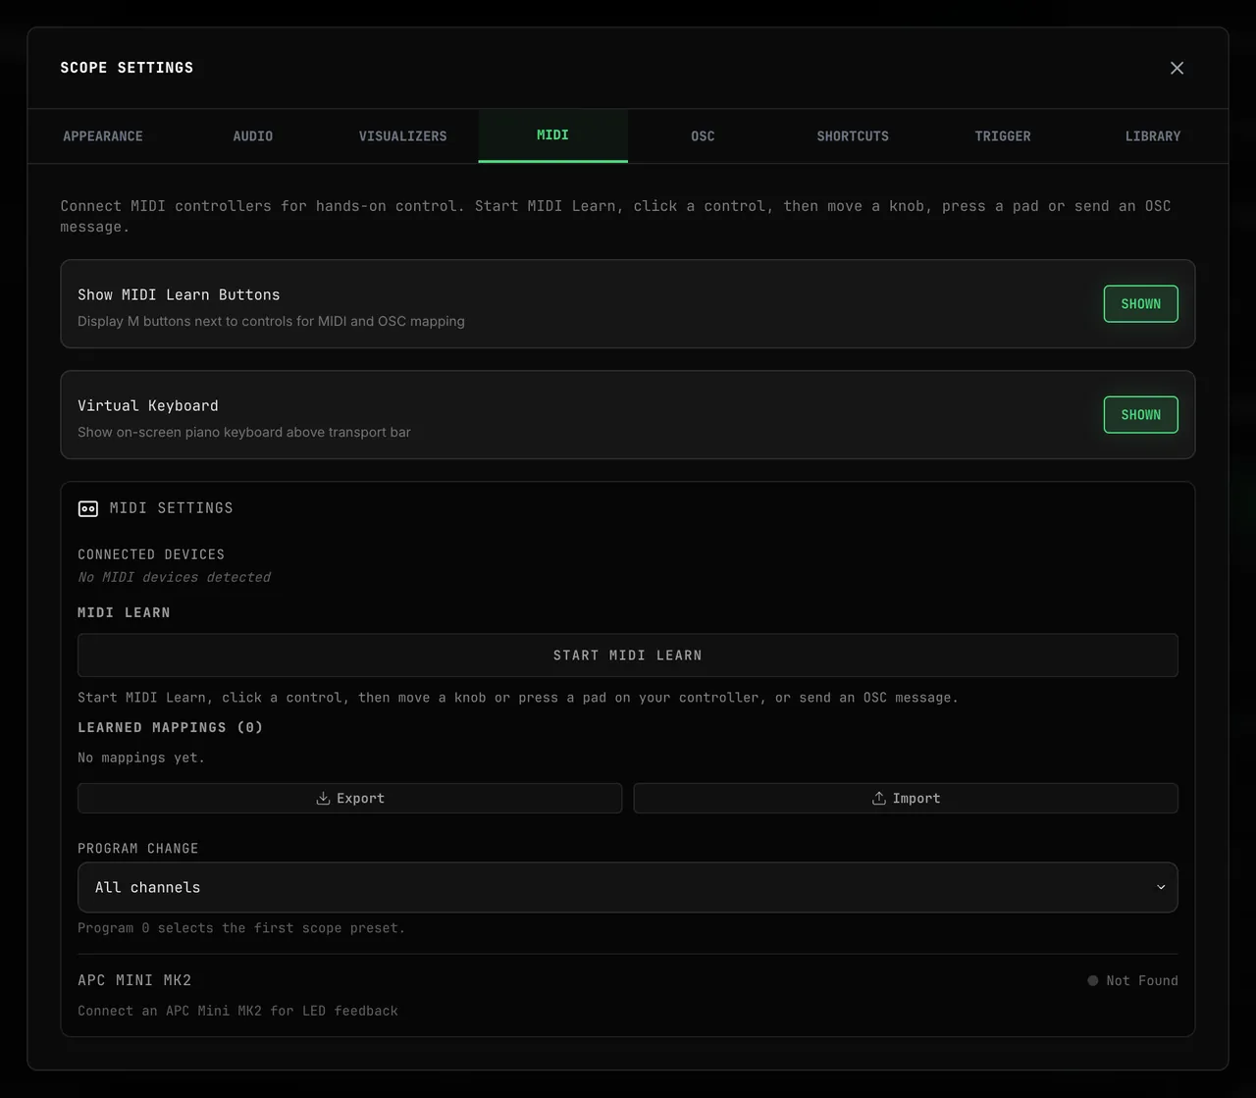Click "Show on-screen piano keyboard" description
The width and height of the screenshot is (1256, 1098).
244,432
